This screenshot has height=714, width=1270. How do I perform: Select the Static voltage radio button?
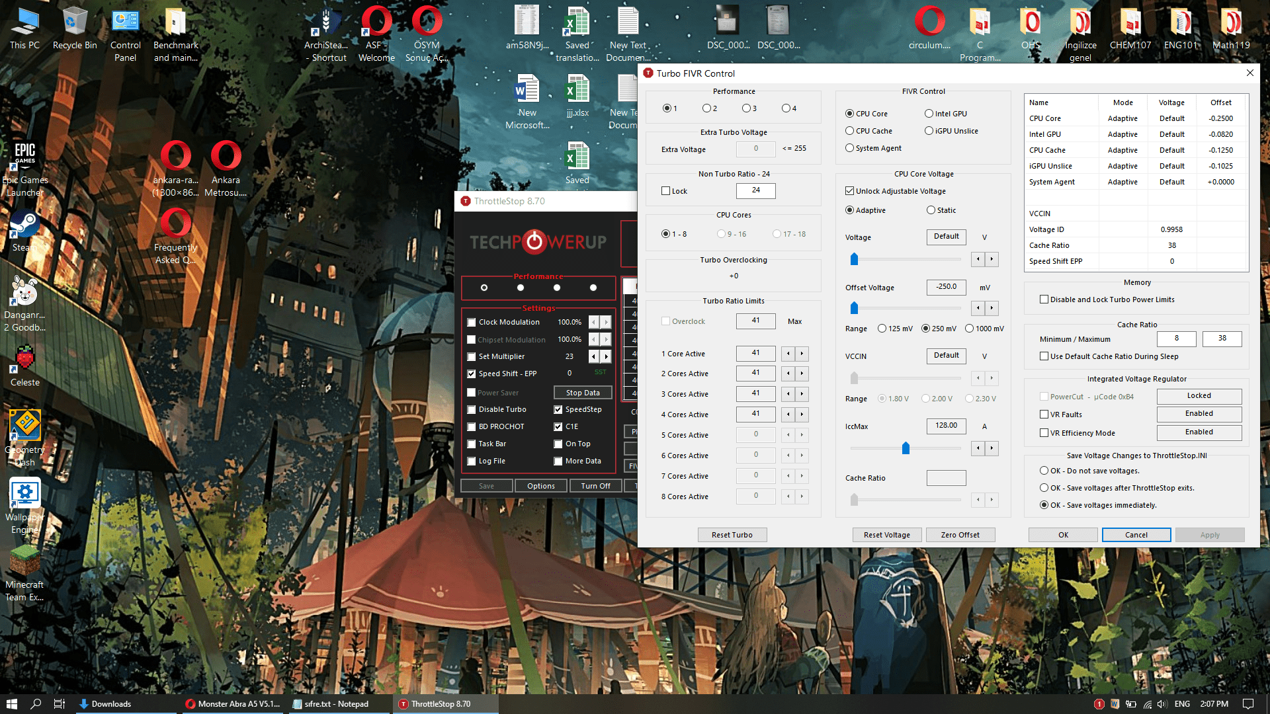[x=929, y=210]
